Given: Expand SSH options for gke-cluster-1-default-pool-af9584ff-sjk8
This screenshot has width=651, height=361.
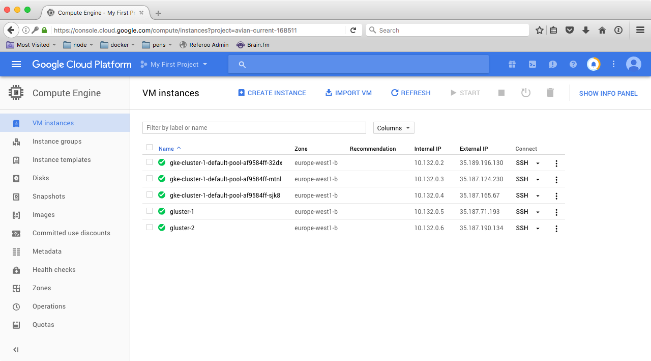Looking at the screenshot, I should coord(538,196).
